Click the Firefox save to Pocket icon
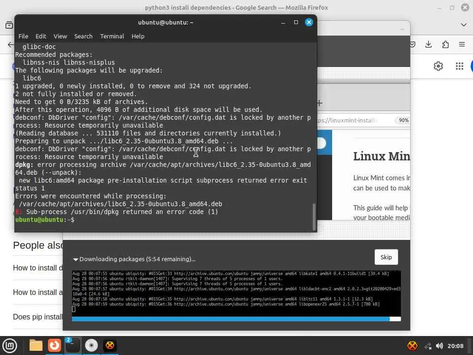The height and width of the screenshot is (355, 473). coord(412,44)
